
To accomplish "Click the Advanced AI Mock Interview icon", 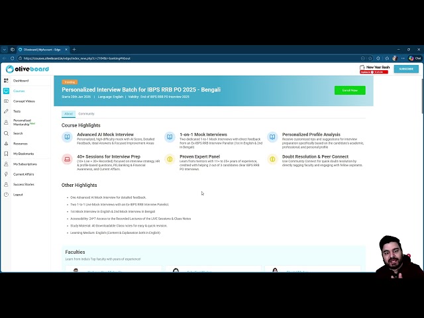I will click(x=67, y=137).
